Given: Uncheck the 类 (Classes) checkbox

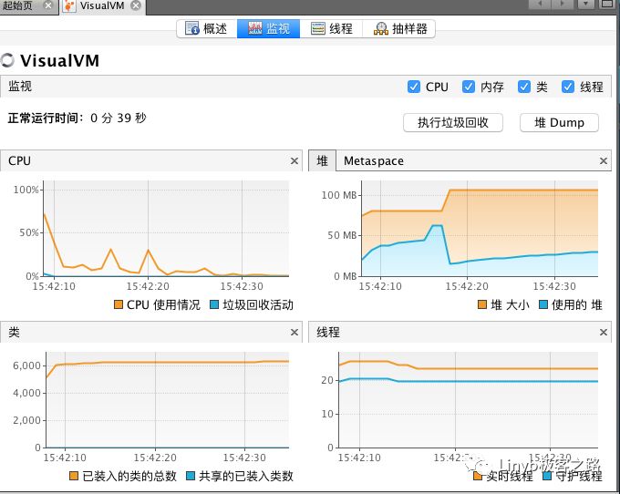Looking at the screenshot, I should tap(524, 87).
